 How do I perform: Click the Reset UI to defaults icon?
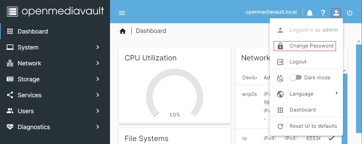click(x=280, y=126)
